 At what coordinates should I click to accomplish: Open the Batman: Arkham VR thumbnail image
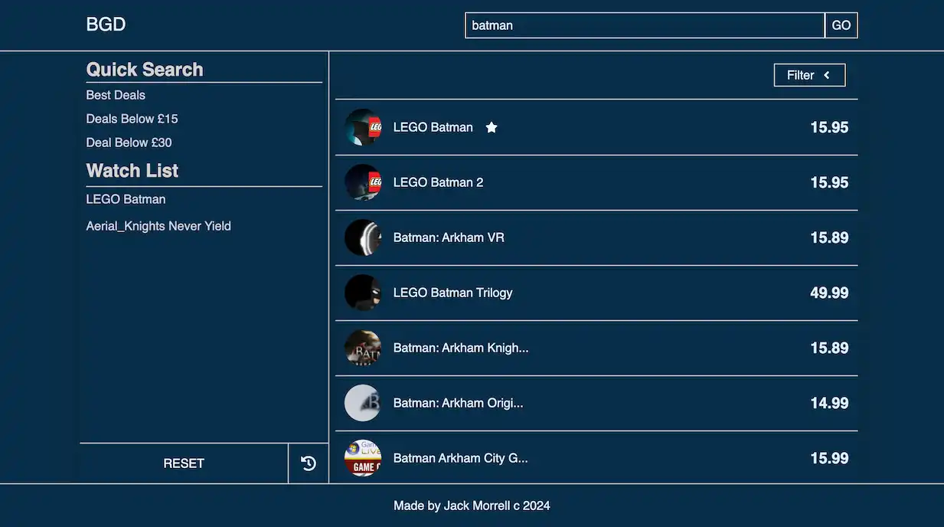(363, 237)
